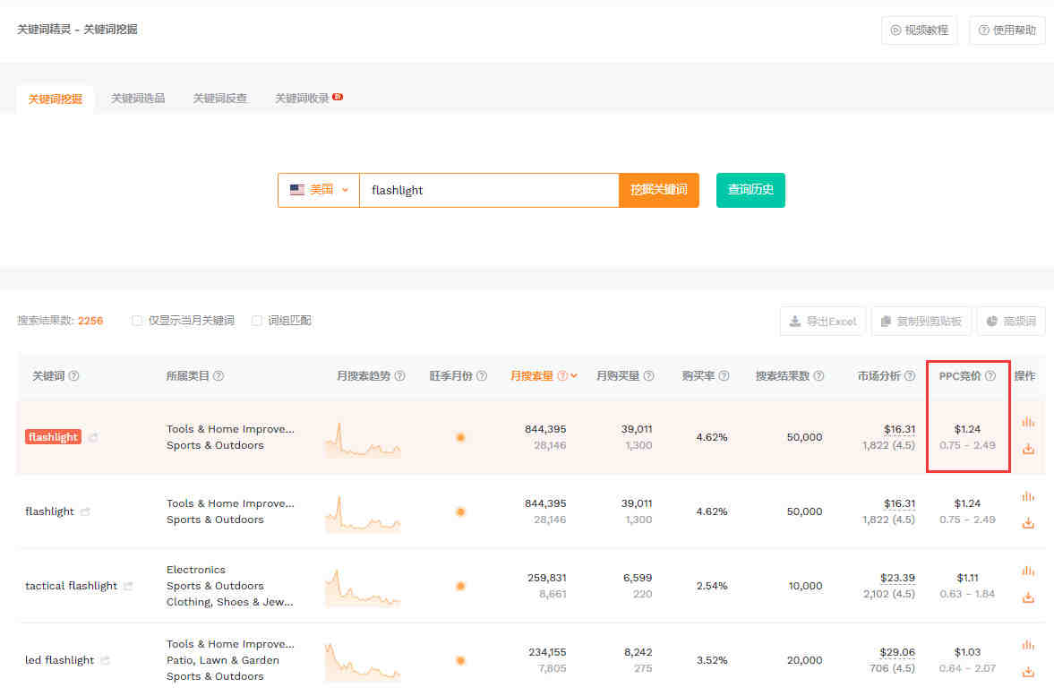
Task: Click the 查询历史 history button
Action: (x=750, y=190)
